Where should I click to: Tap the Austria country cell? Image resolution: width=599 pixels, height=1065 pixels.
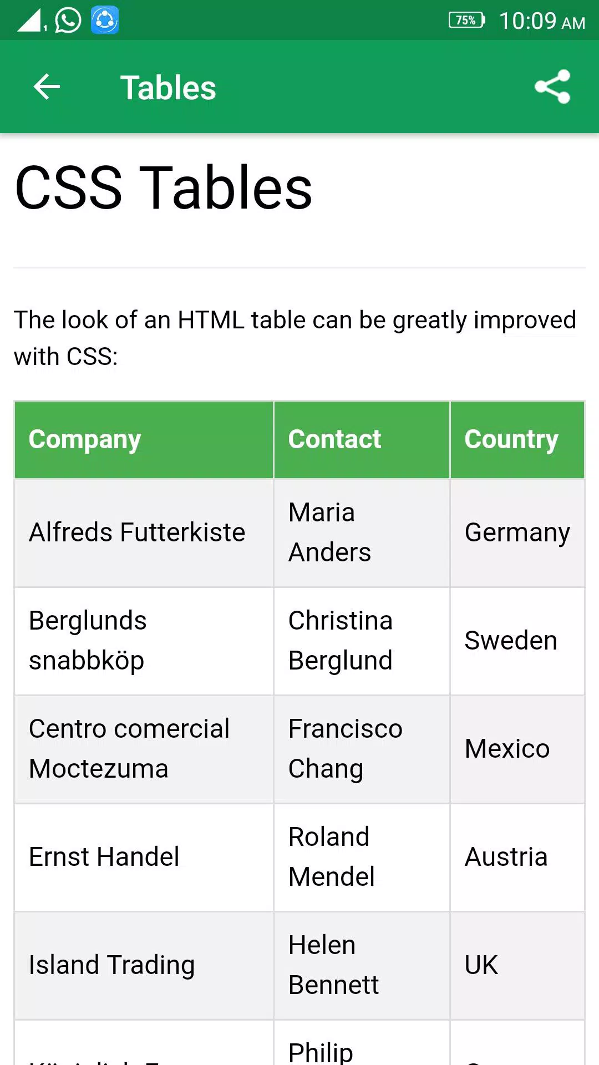517,857
